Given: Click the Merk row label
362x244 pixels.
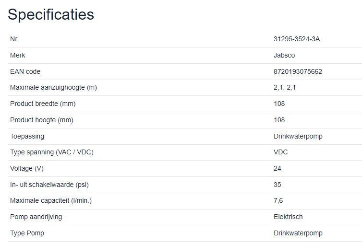Looking at the screenshot, I should pyautogui.click(x=18, y=55).
